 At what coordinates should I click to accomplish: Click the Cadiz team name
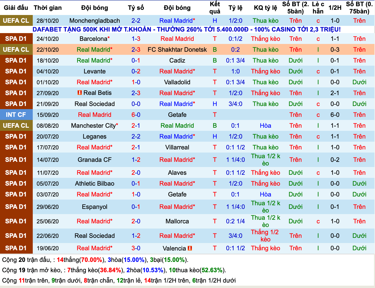point(177,60)
